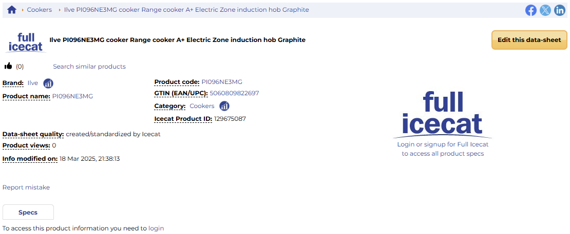The width and height of the screenshot is (570, 234).
Task: Open the product breadcrumb title link
Action: [x=186, y=10]
